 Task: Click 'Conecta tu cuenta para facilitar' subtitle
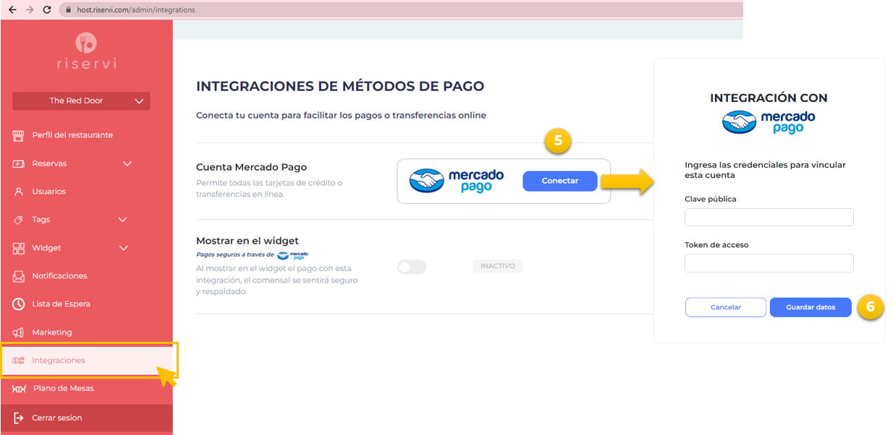point(341,115)
